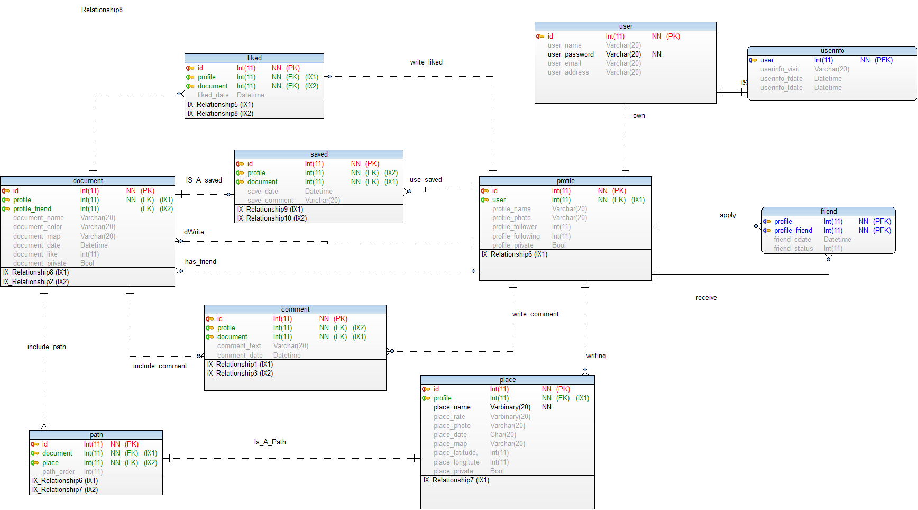Click IX_Relationship10 (IX2) index in saved
The height and width of the screenshot is (510, 918).
272,218
